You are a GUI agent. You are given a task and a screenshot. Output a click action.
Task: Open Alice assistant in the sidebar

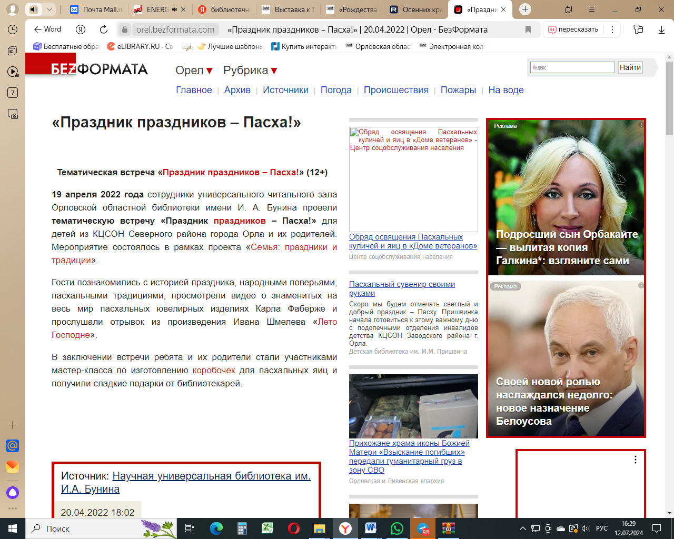point(13,493)
